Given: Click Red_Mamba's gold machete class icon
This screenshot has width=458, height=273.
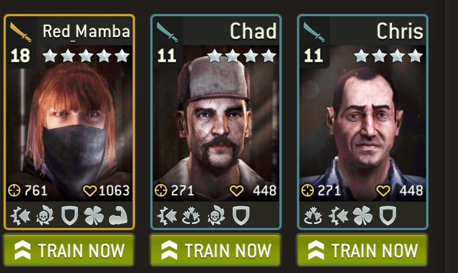Looking at the screenshot, I should point(21,32).
